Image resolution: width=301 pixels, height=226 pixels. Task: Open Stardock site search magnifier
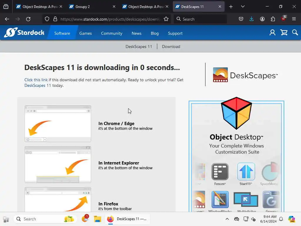pos(295,32)
